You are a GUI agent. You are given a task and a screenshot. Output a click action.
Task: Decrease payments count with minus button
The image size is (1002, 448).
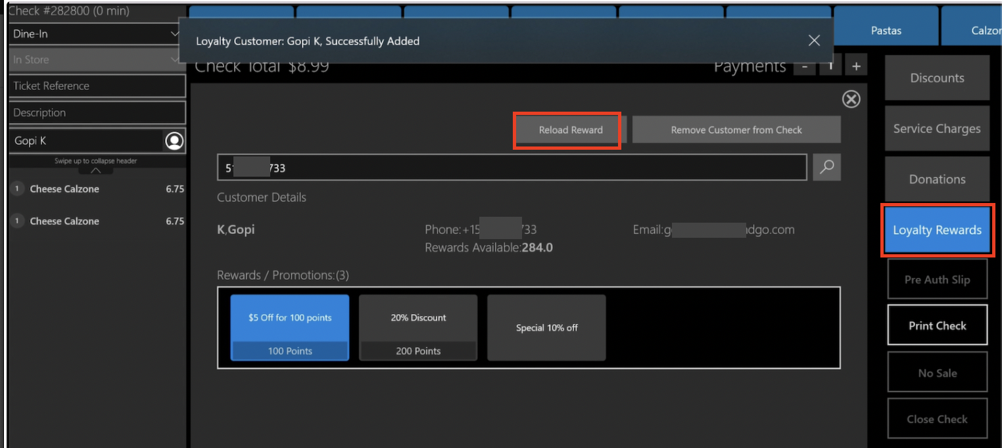804,66
